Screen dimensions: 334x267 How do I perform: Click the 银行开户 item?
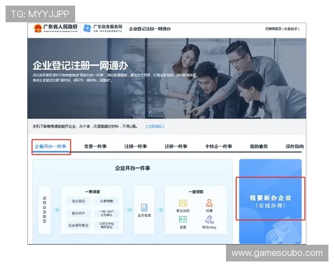pyautogui.click(x=78, y=213)
